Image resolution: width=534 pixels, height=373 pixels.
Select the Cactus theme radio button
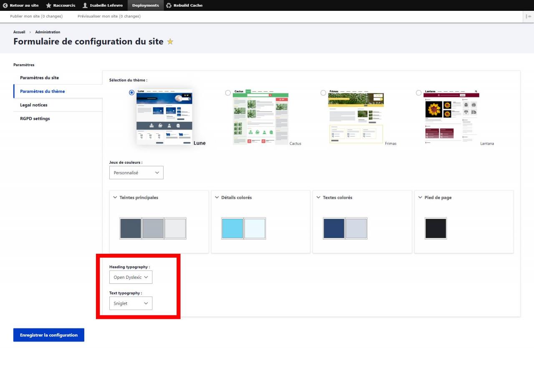tap(228, 93)
